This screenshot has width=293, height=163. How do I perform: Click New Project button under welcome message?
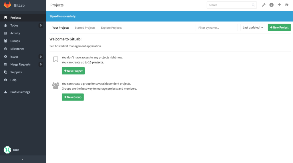(73, 71)
